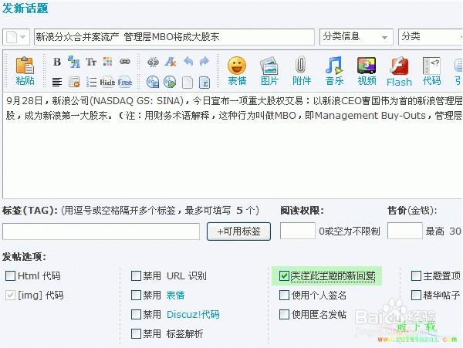The height and width of the screenshot is (348, 463).
Task: Insert a table via the table icon
Action: pyautogui.click(x=74, y=82)
